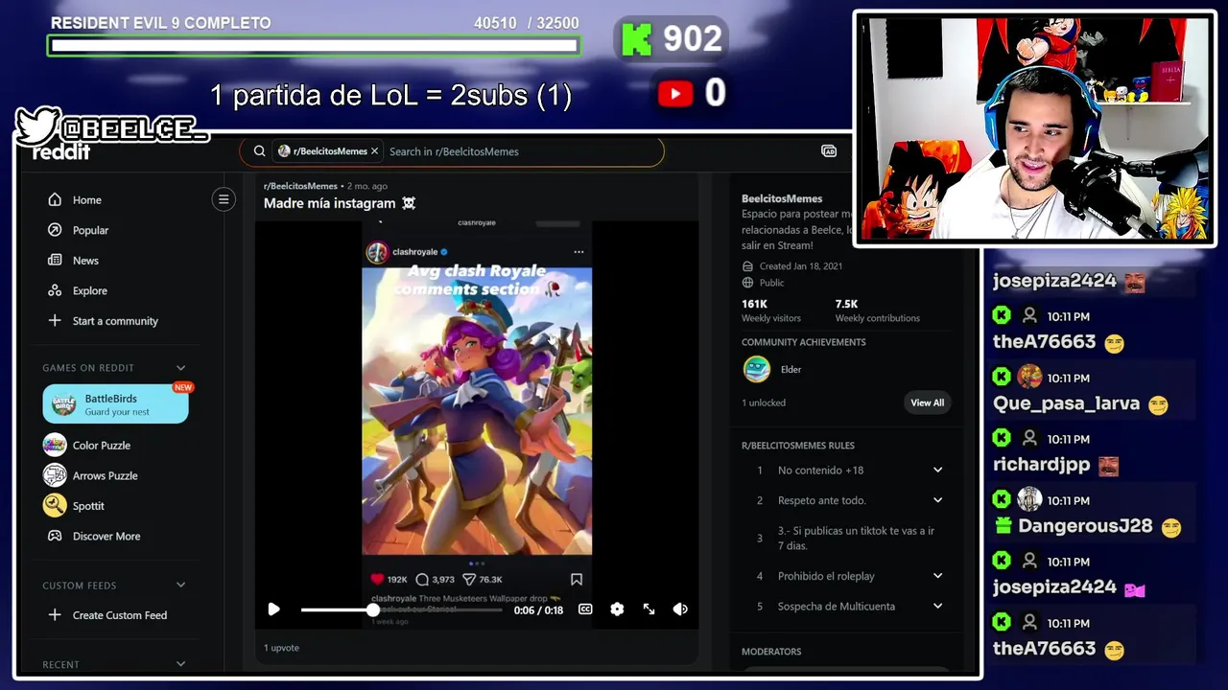Click the Home house icon
Viewport: 1228px width, 690px height.
point(55,200)
